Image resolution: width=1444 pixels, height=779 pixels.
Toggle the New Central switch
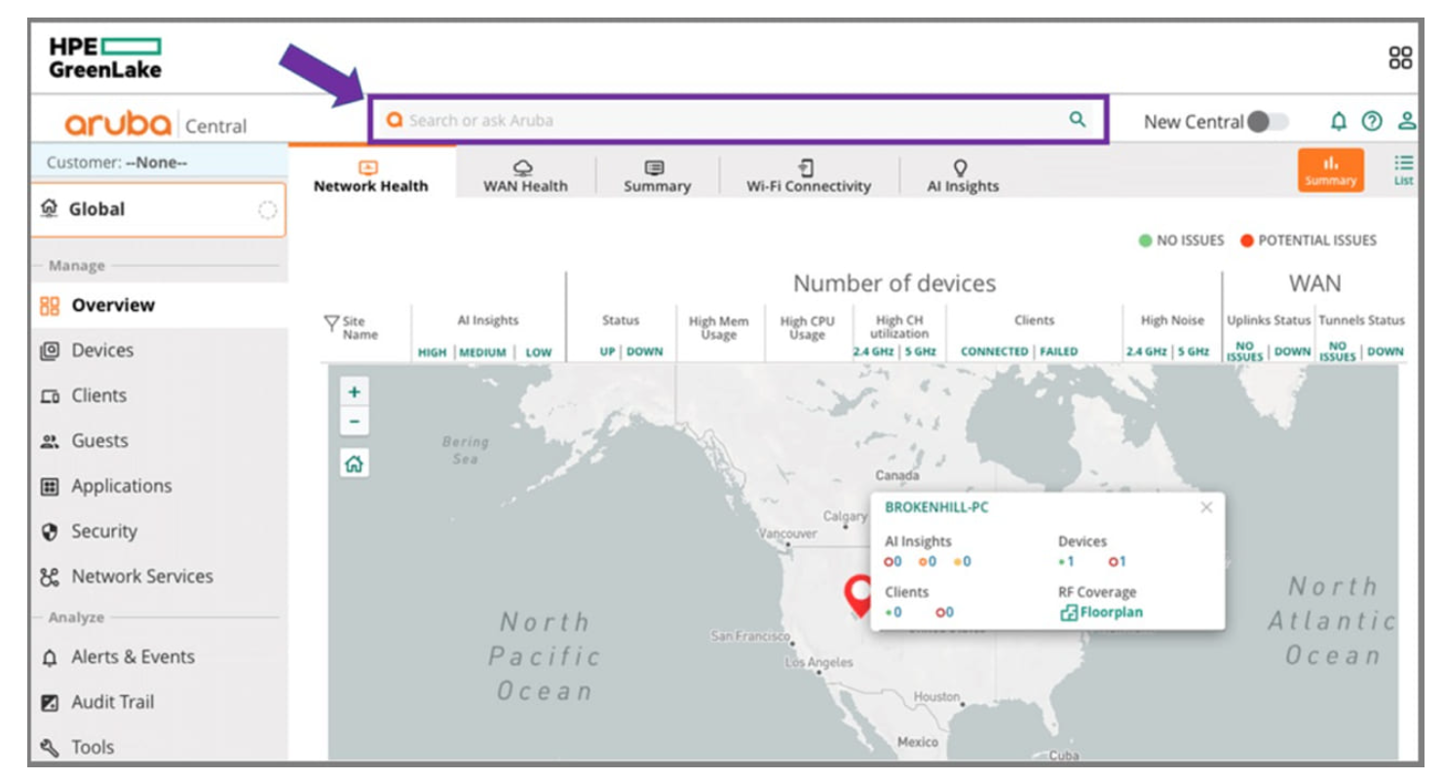pos(1268,122)
